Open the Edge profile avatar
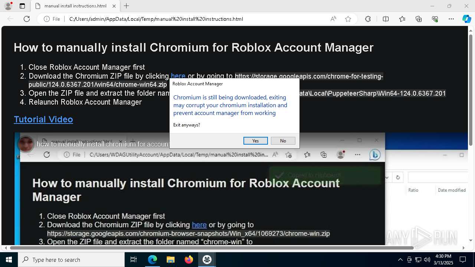 8,6
